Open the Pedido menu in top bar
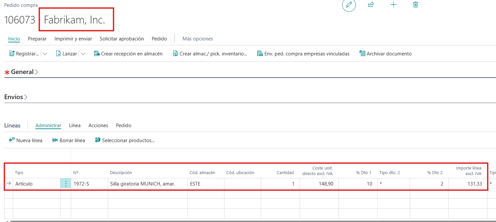The height and width of the screenshot is (222, 496). coord(159,39)
